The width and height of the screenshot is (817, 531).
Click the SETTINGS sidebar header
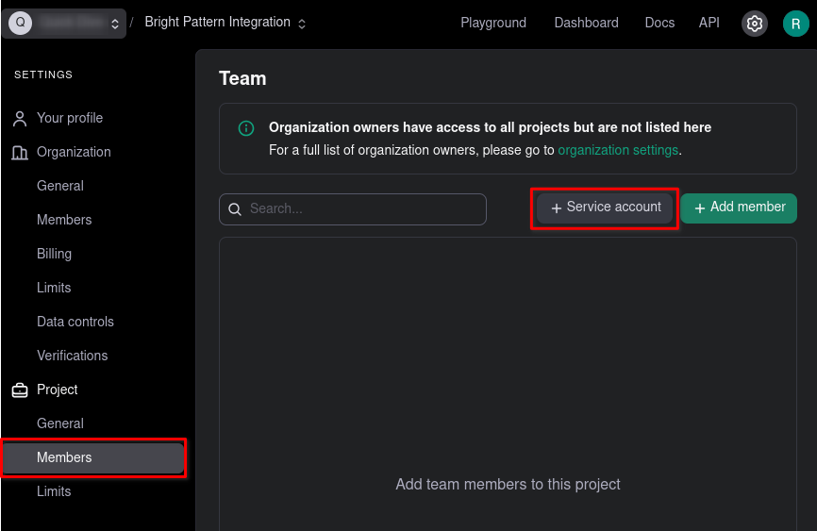click(x=43, y=75)
